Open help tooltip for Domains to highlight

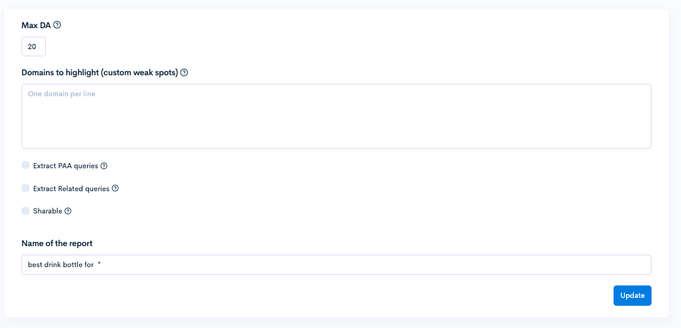[x=184, y=73]
